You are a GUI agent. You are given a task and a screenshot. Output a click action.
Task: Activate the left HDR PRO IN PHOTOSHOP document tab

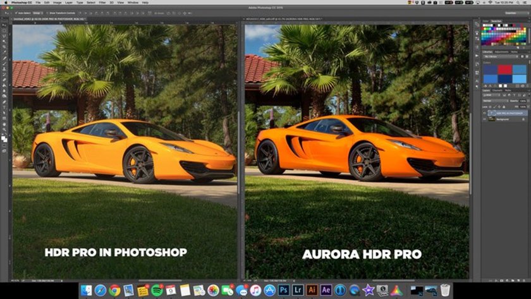pyautogui.click(x=49, y=19)
